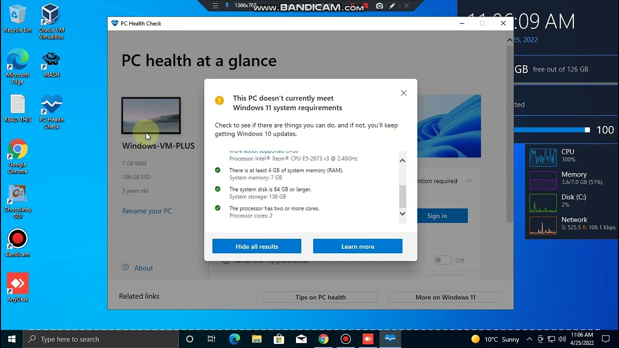Click the results list scroll-down arrow
This screenshot has height=348, width=619.
tap(402, 214)
